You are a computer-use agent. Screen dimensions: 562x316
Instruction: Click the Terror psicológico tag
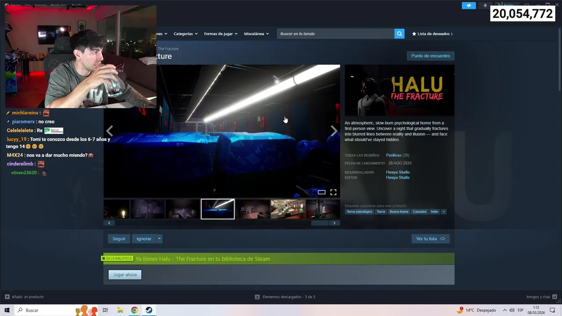pos(359,212)
